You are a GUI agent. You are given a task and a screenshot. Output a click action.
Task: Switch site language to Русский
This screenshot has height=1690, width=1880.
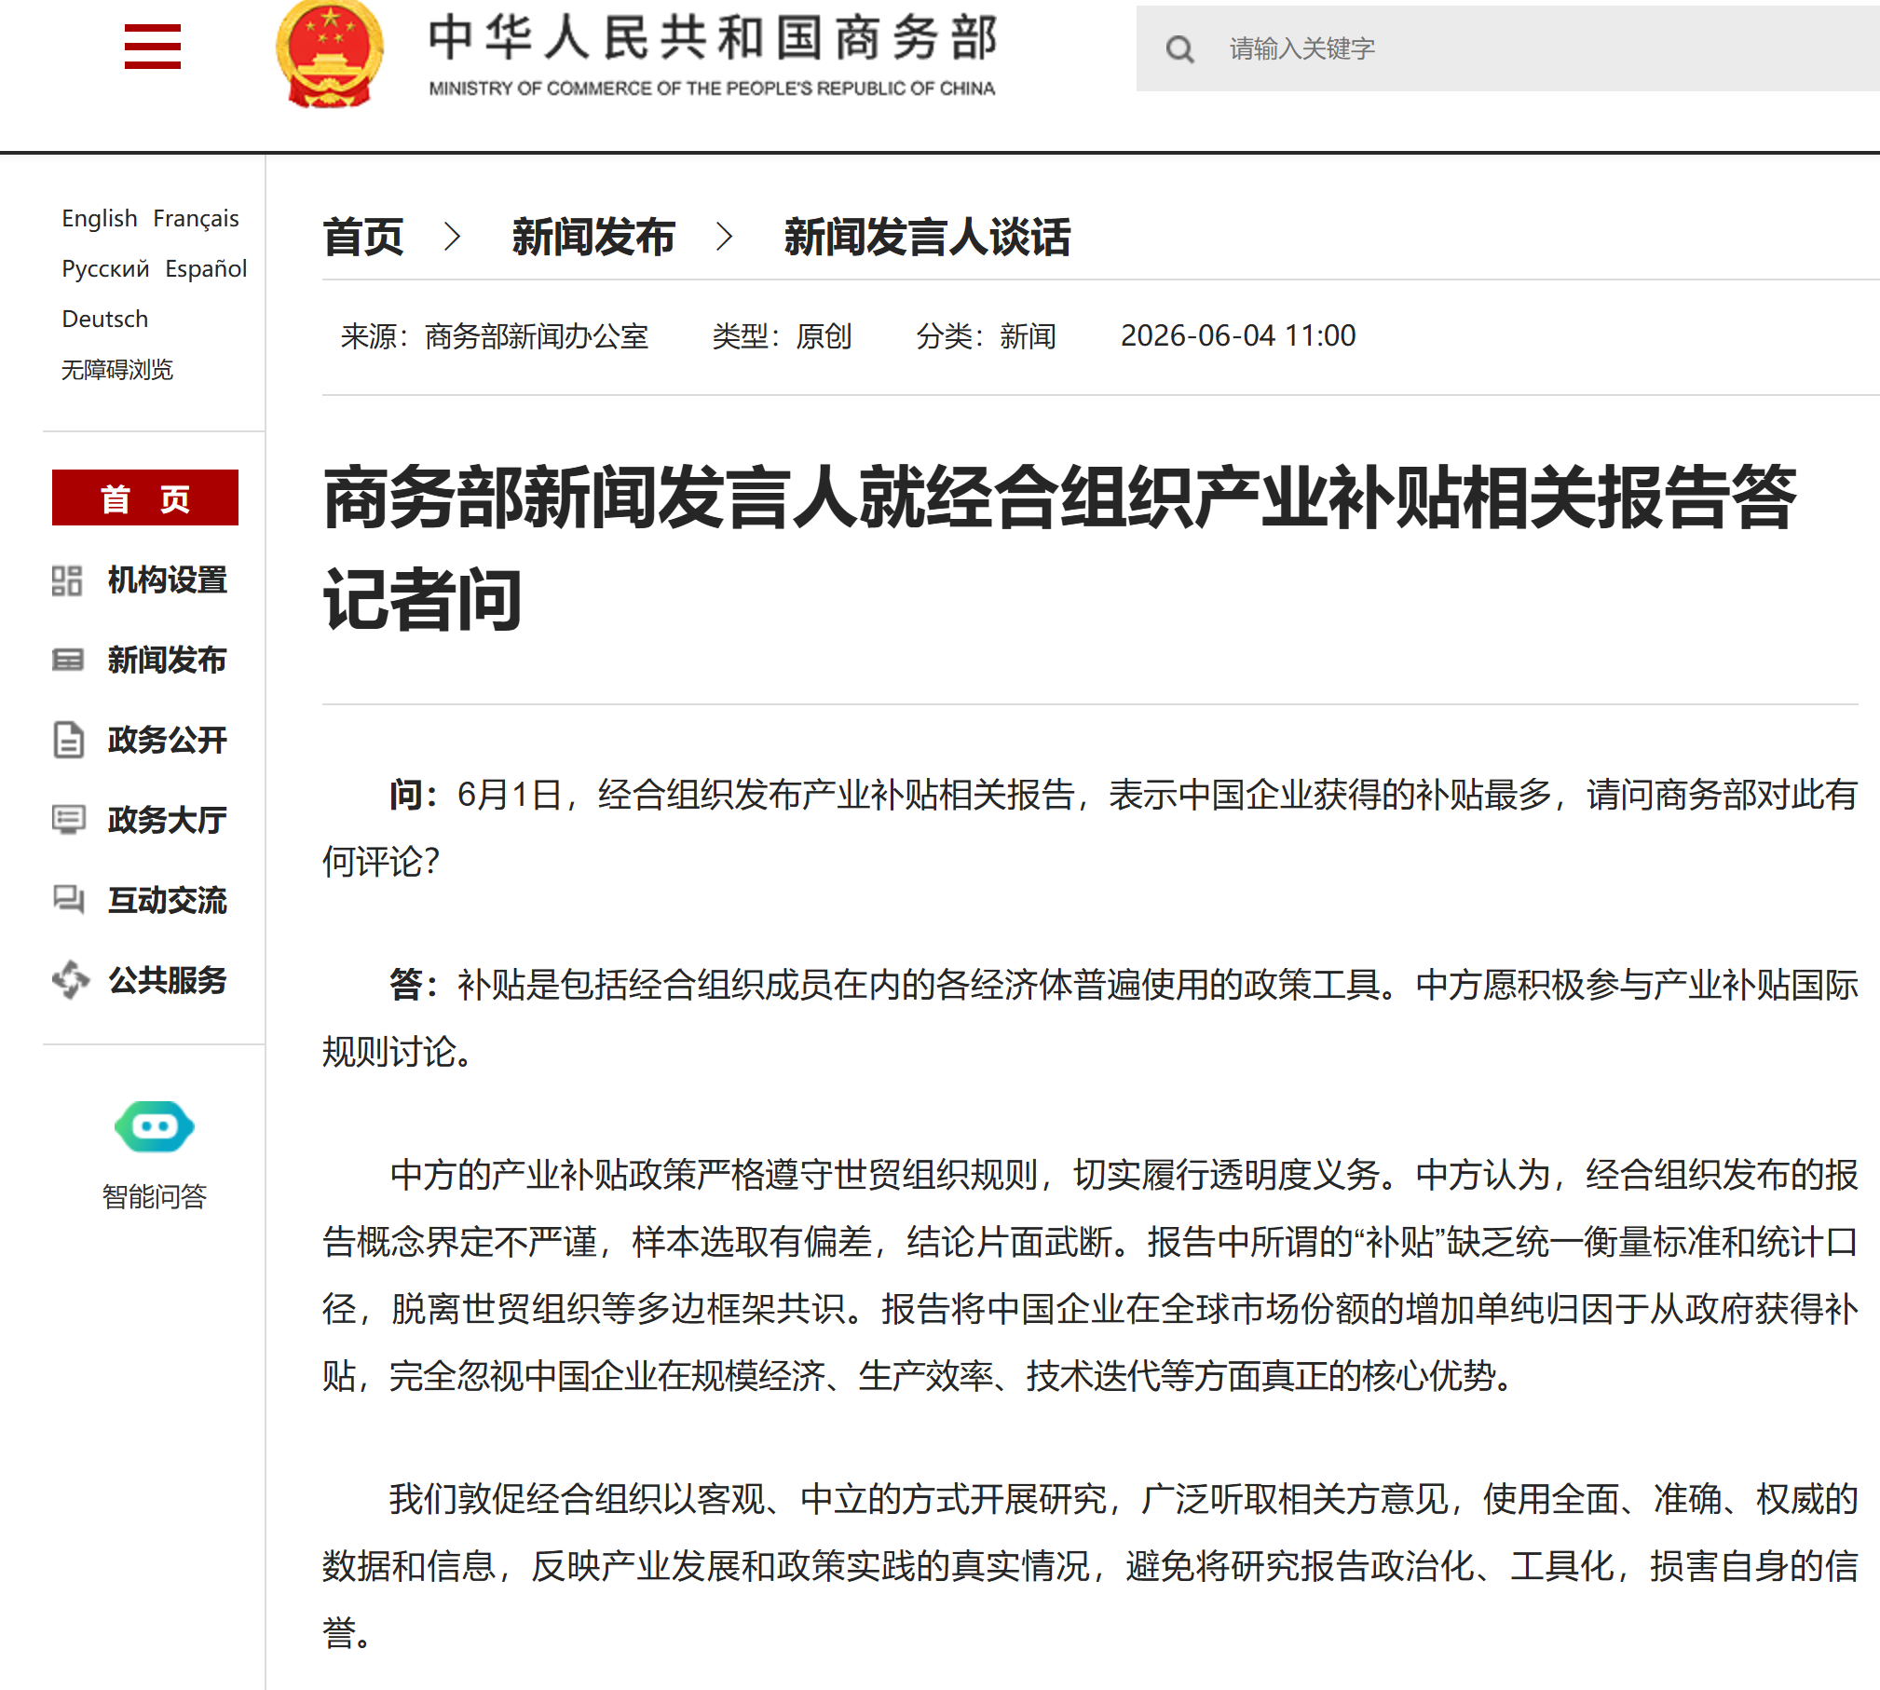pyautogui.click(x=105, y=268)
